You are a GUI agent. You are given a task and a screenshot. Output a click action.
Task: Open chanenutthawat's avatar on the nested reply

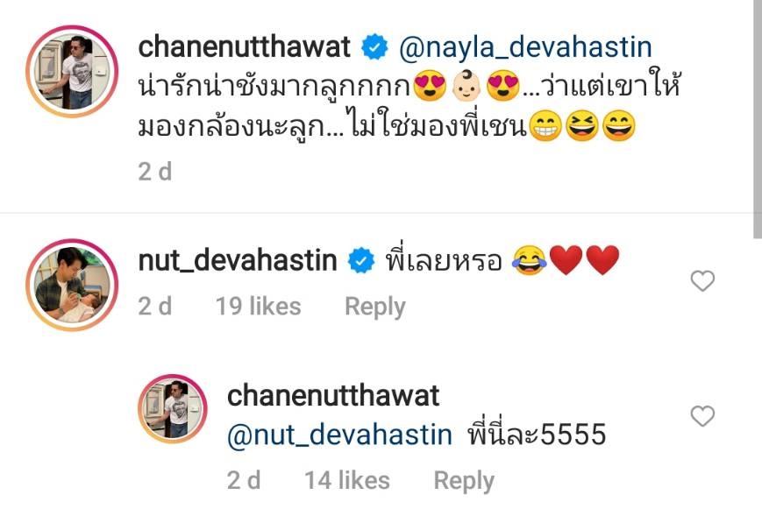coord(173,409)
